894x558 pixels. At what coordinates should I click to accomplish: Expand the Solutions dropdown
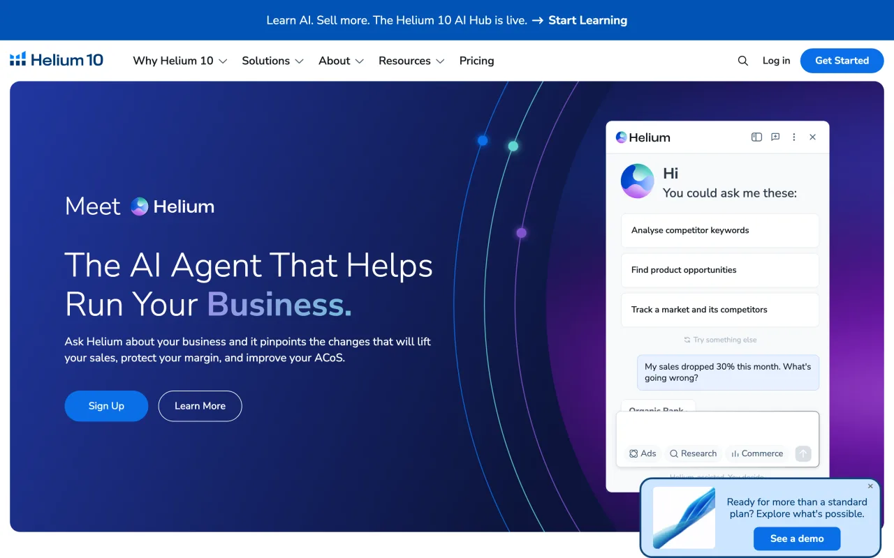pos(272,61)
